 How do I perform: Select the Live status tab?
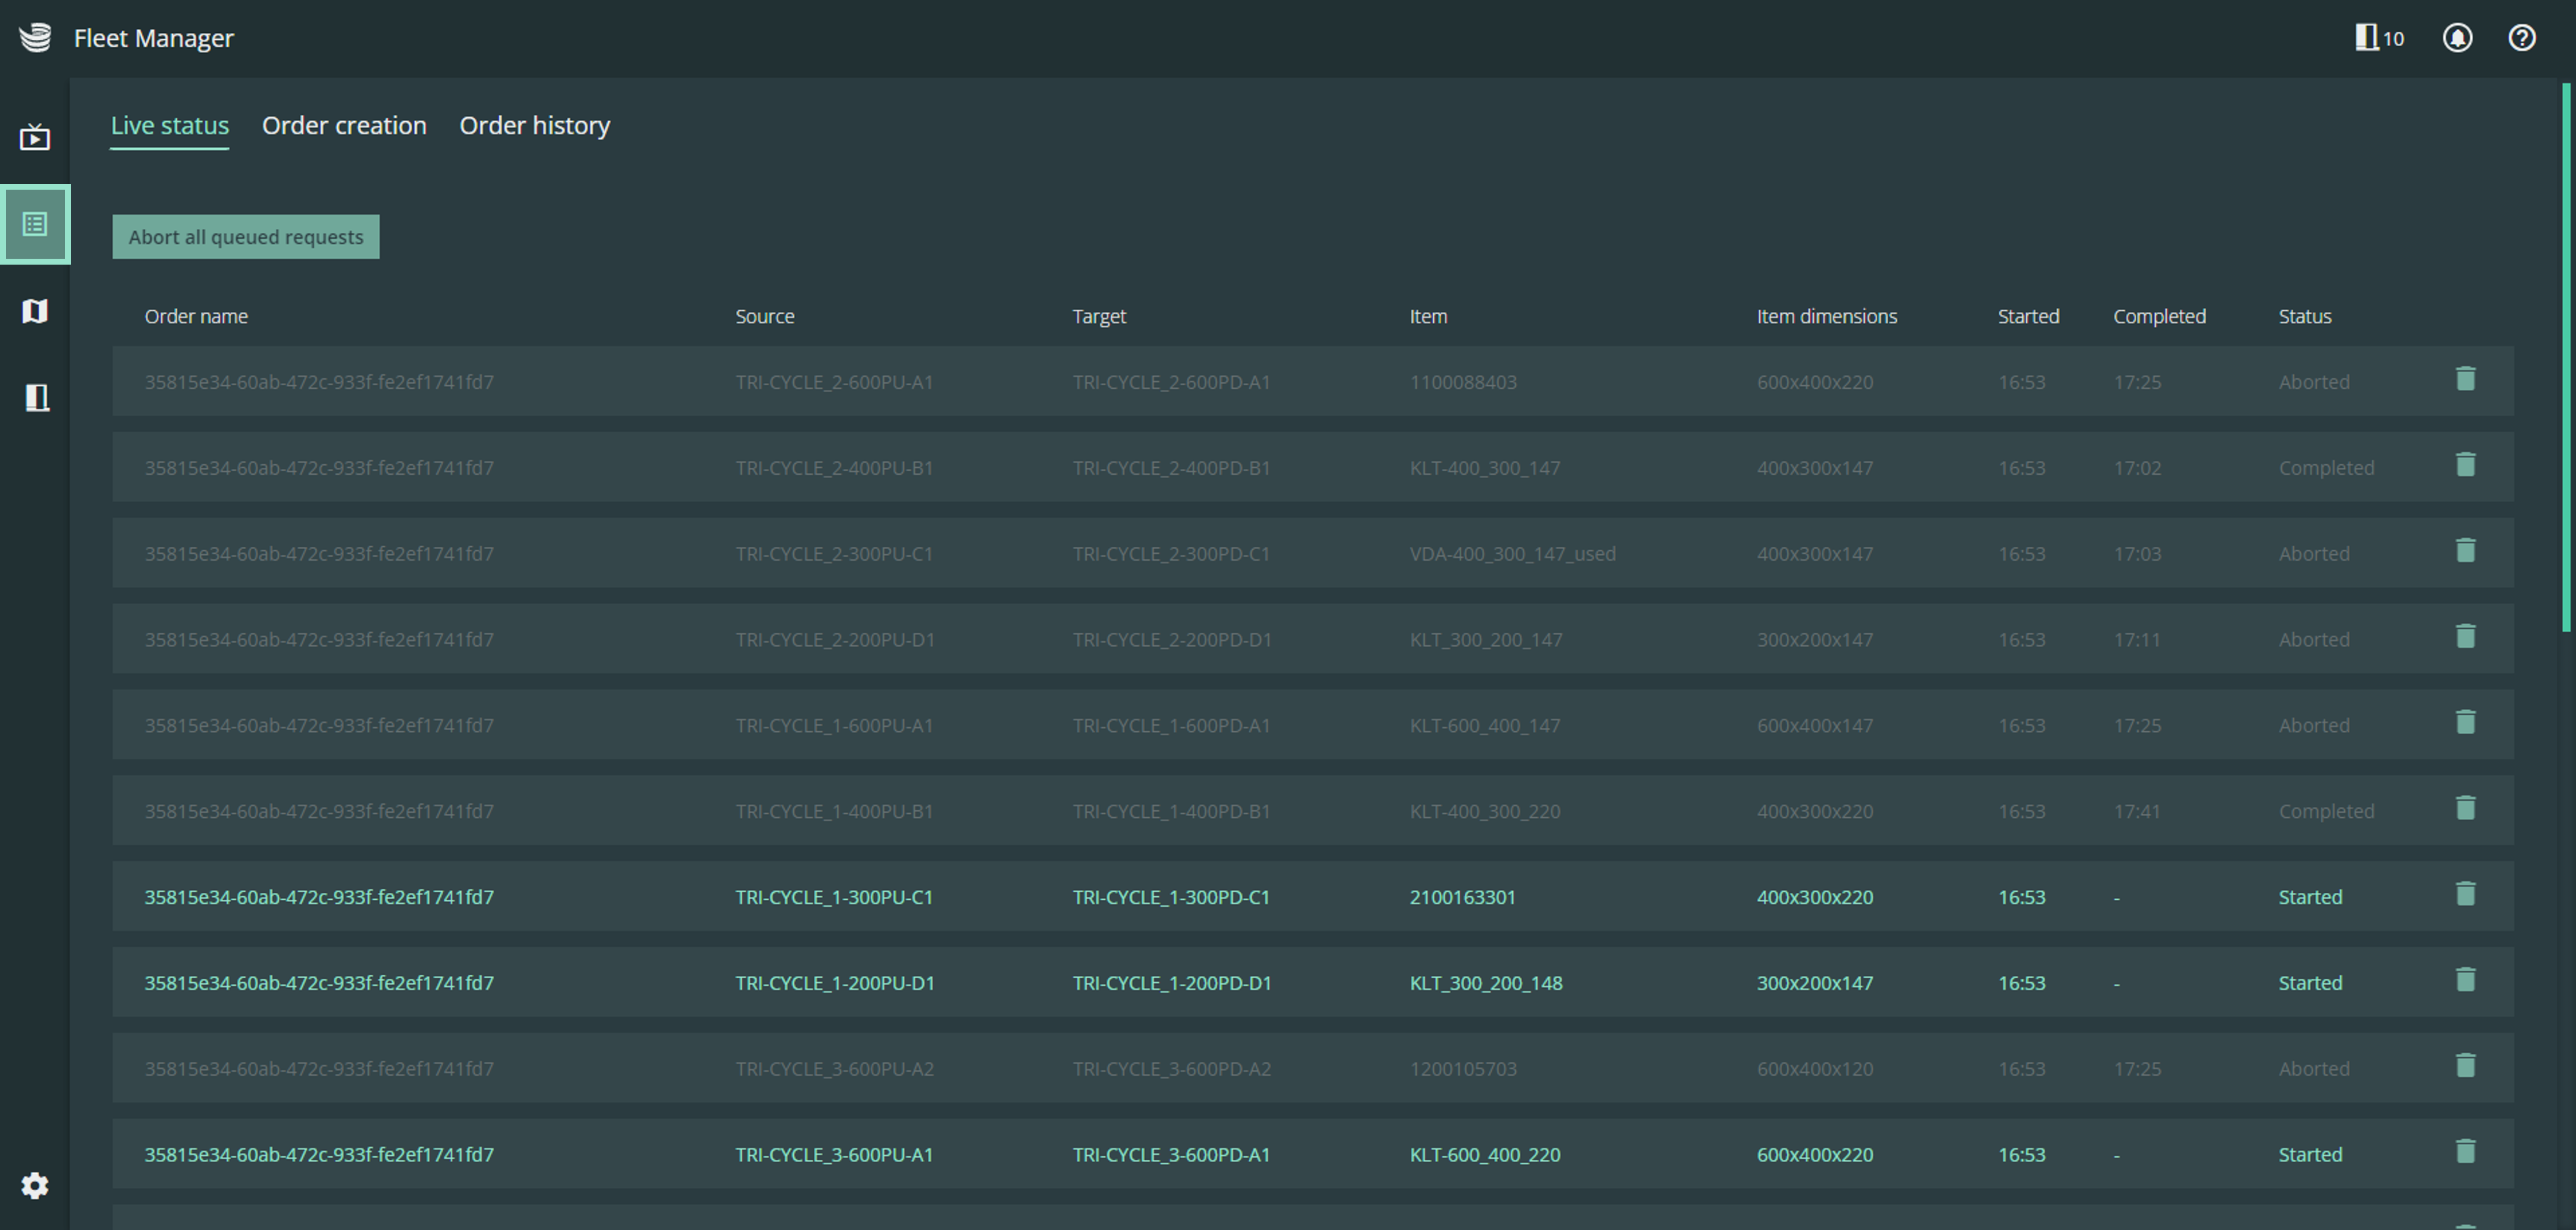tap(168, 126)
